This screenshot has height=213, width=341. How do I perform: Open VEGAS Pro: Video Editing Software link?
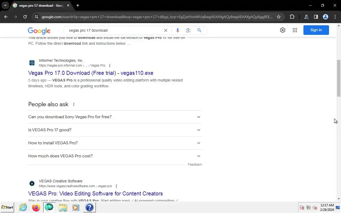tap(95, 194)
